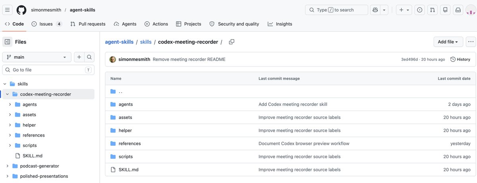Open 'Document Codex browser preview workflow' commit
The height and width of the screenshot is (183, 477).
[x=304, y=144]
